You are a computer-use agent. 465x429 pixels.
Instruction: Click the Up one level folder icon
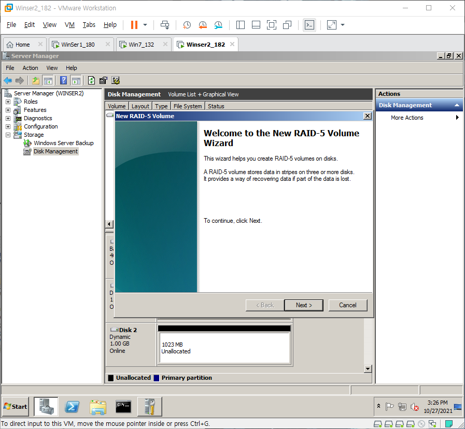coord(36,80)
